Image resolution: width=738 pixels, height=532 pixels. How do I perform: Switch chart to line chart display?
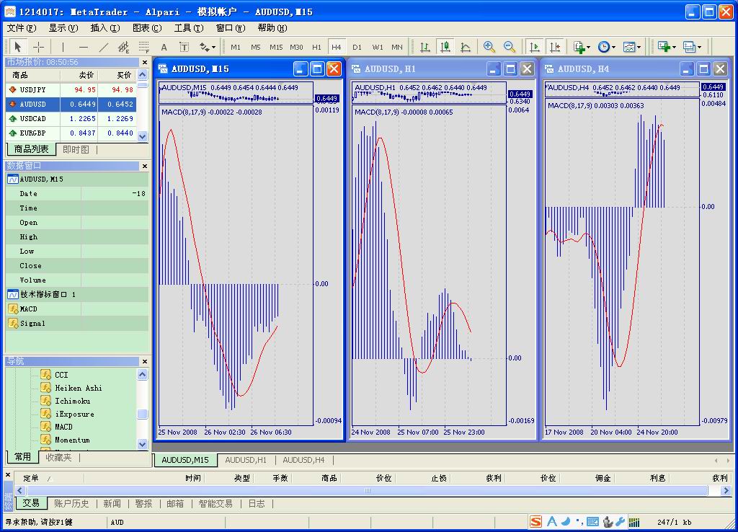(466, 47)
